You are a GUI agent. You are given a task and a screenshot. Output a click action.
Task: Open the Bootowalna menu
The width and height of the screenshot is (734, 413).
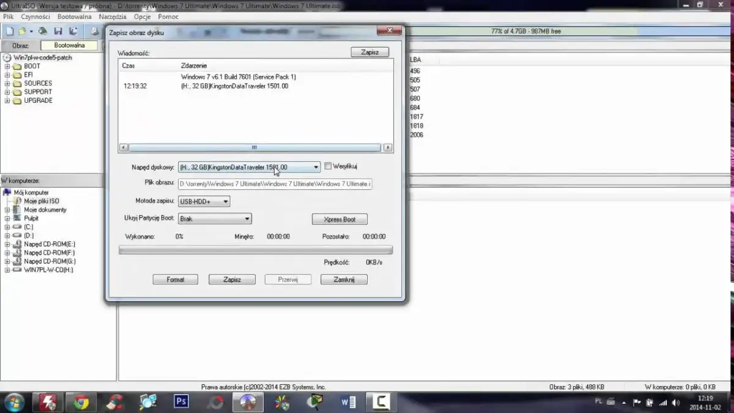coord(73,16)
